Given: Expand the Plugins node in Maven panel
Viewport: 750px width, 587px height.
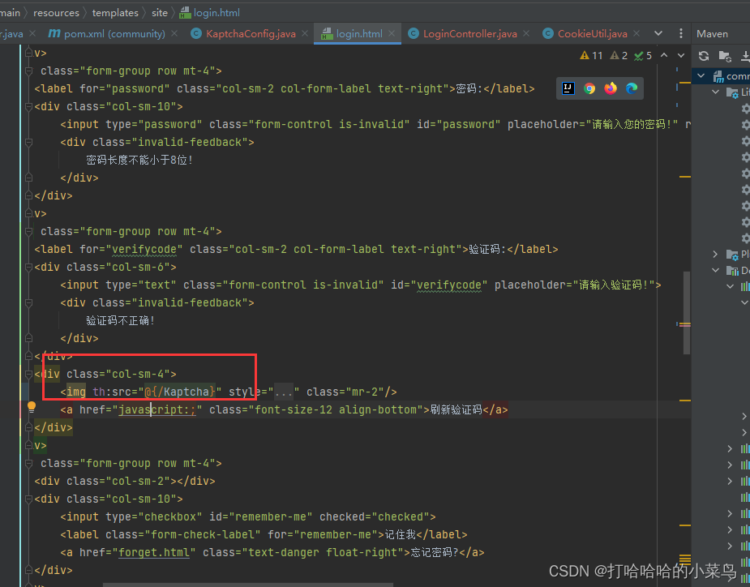Looking at the screenshot, I should coord(714,253).
